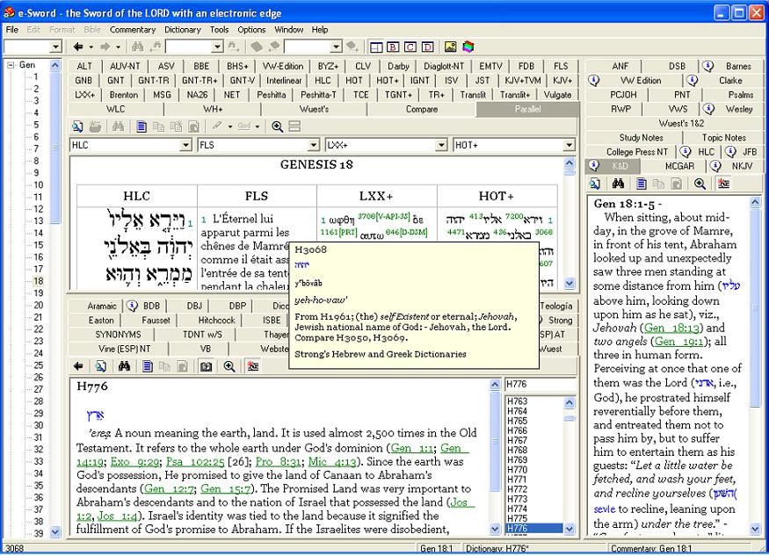
Task: Open the Commentary menu
Action: [x=133, y=29]
